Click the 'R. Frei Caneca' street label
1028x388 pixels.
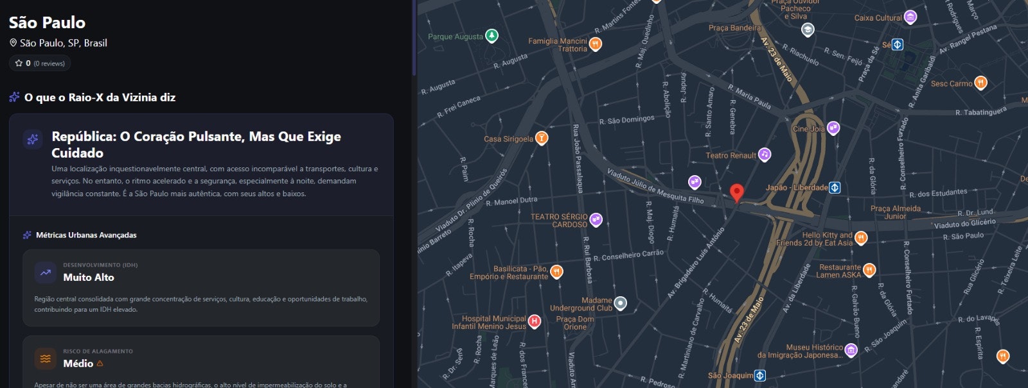[459, 106]
